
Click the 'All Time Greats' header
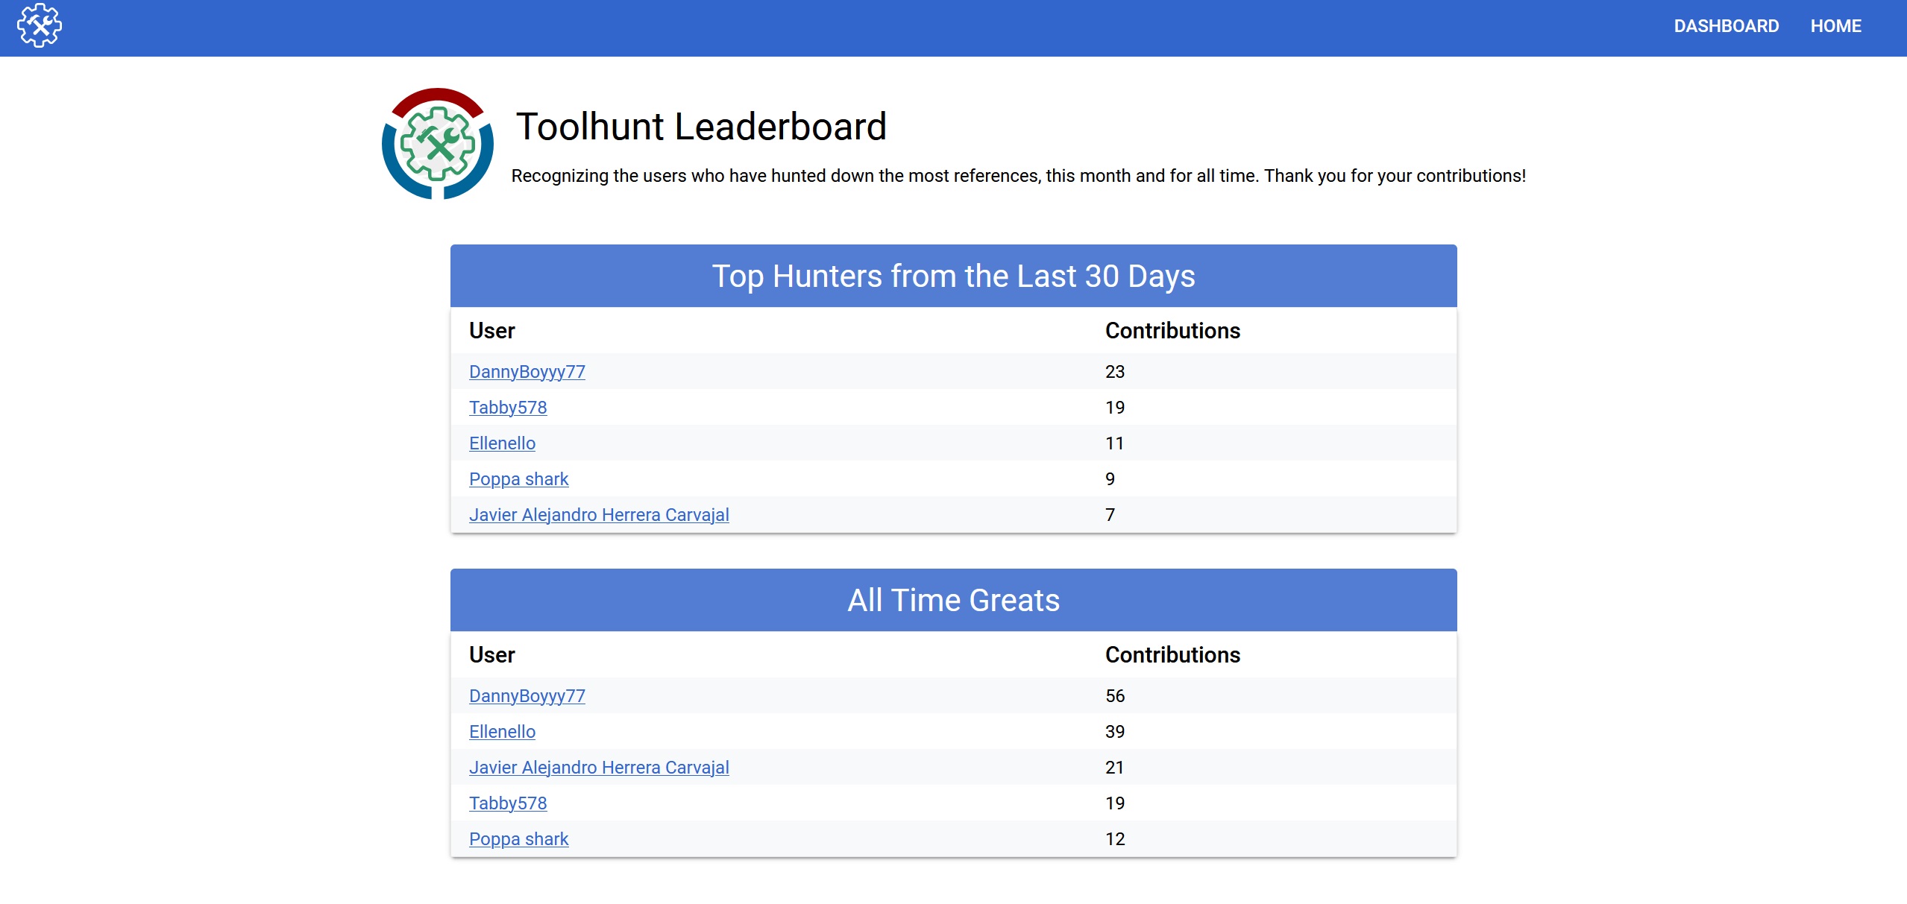coord(953,600)
